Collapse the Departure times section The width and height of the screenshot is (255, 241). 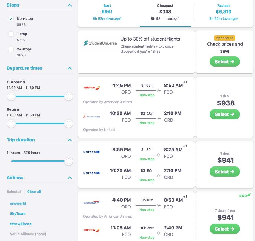(x=69, y=68)
